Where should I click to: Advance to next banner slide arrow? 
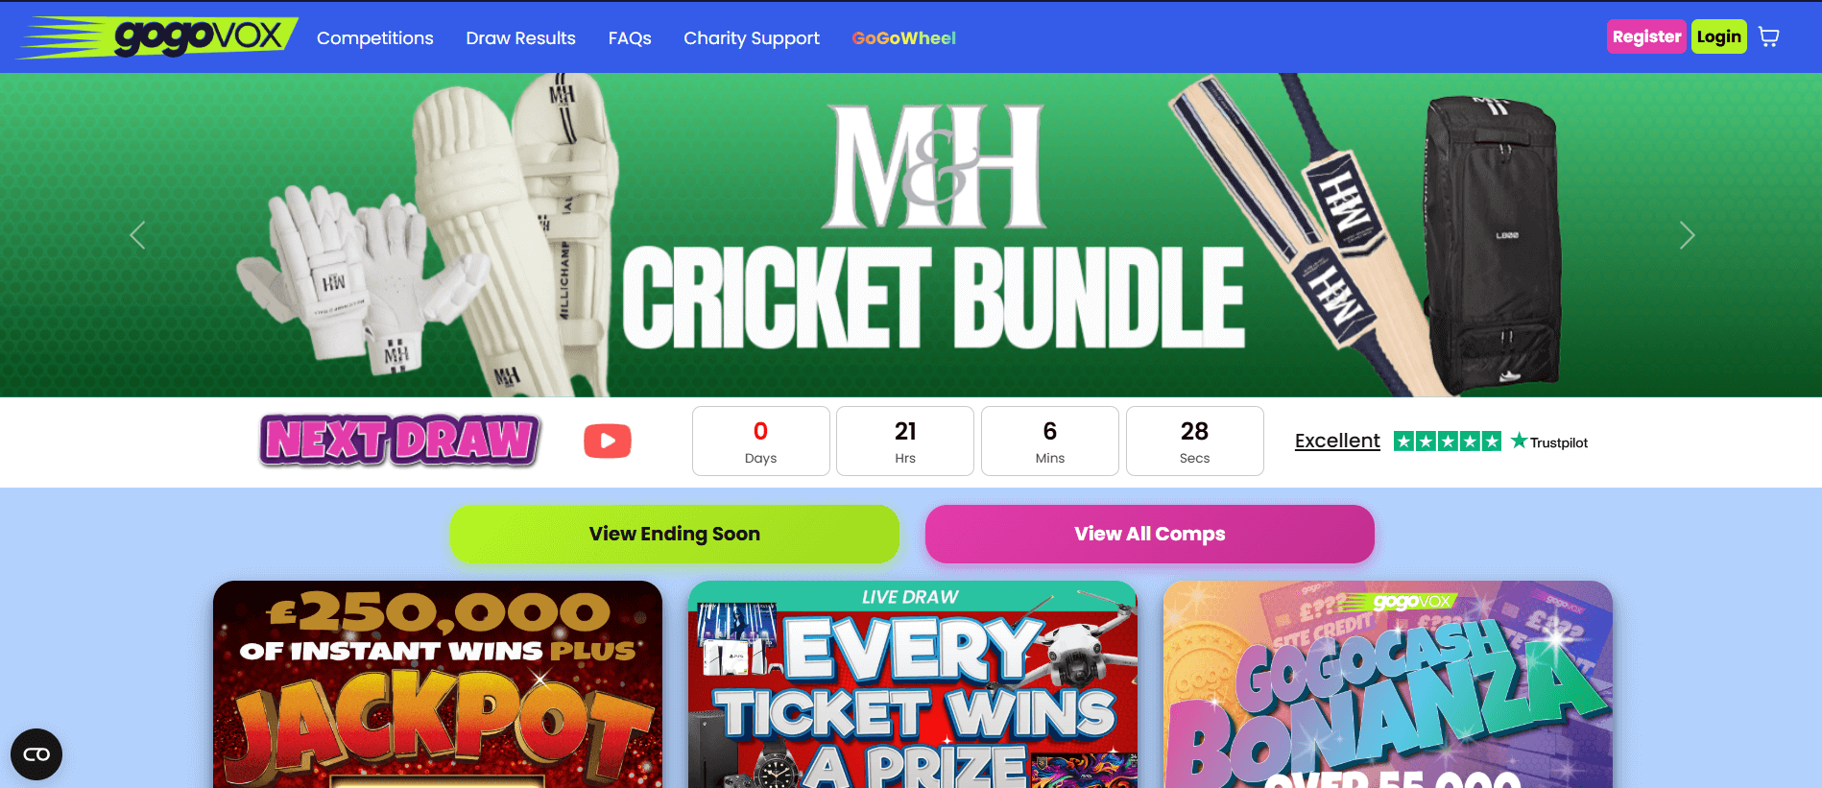pyautogui.click(x=1687, y=235)
